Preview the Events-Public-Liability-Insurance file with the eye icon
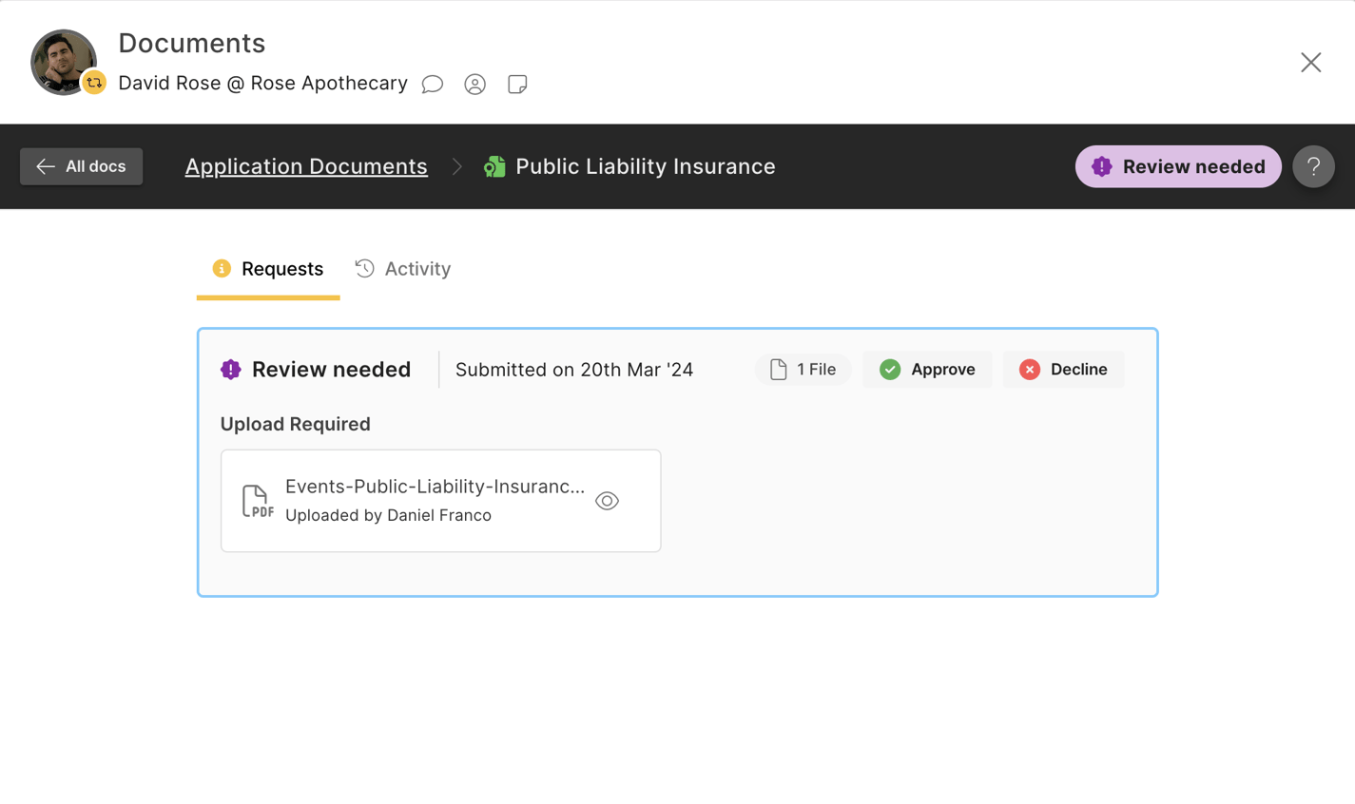1355x804 pixels. coord(607,500)
